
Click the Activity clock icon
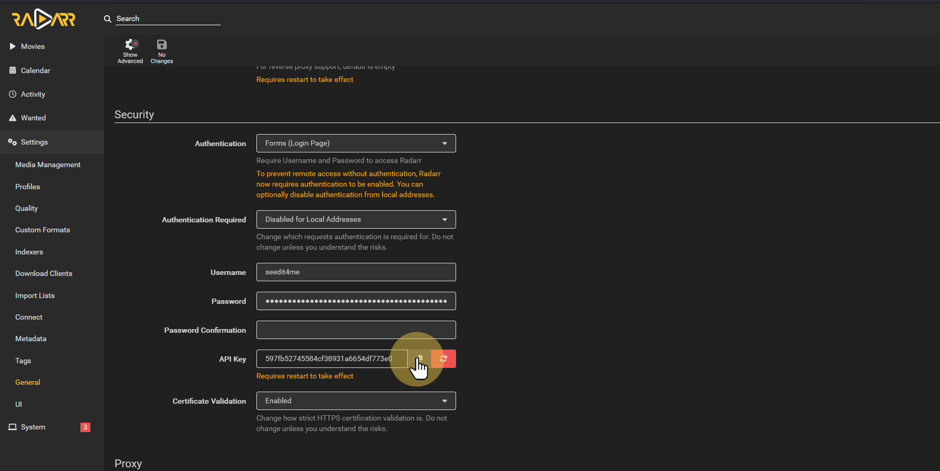13,94
